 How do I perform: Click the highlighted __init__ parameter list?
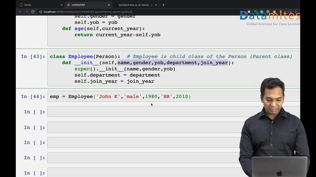[172, 62]
